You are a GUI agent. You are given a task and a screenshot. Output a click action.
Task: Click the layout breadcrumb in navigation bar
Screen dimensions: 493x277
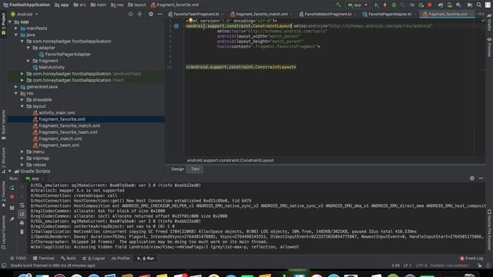137,5
